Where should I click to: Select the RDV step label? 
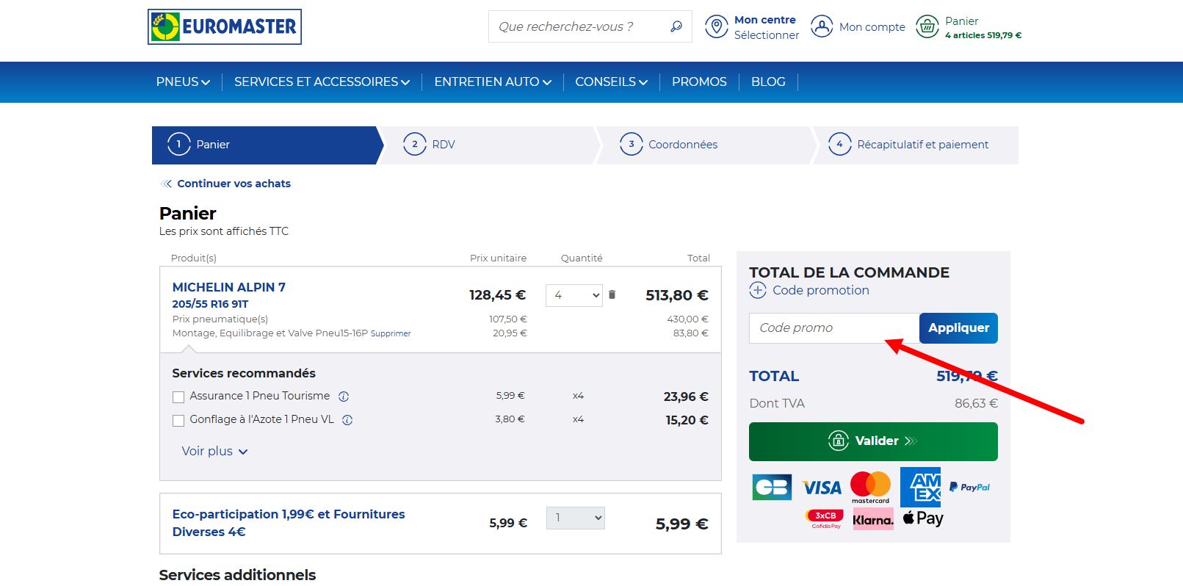coord(444,145)
